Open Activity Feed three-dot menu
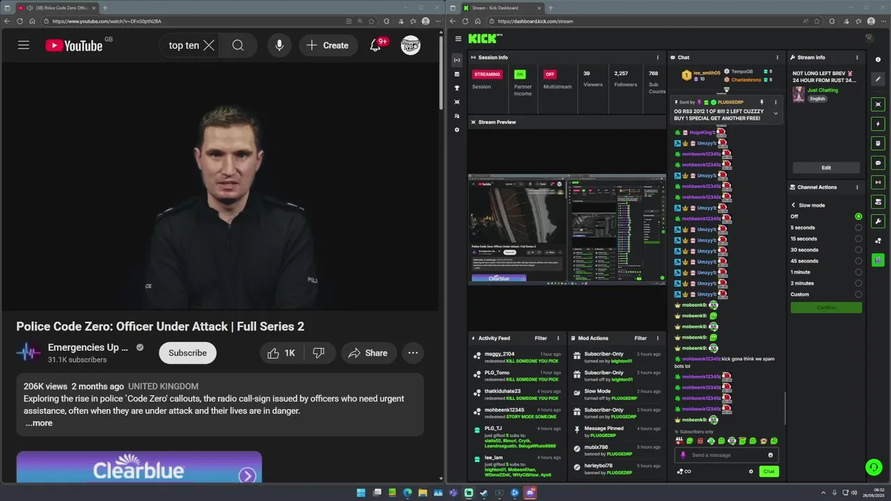 click(558, 338)
